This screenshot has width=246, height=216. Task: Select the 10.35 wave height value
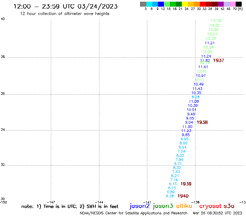[196, 93]
